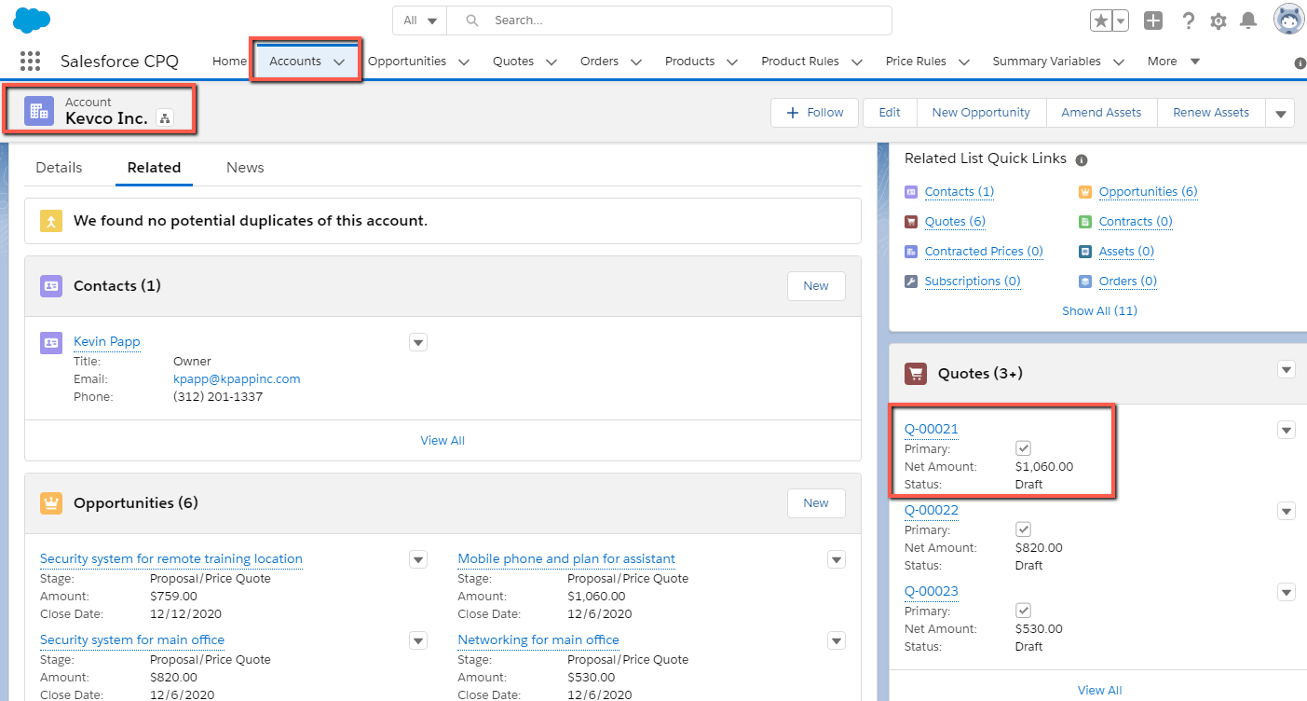
Task: Switch to the Details tab
Action: 59,168
